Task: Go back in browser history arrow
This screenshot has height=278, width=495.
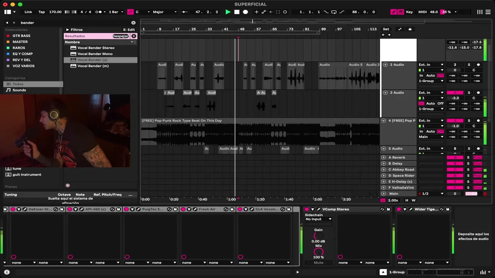Action: 7,23
